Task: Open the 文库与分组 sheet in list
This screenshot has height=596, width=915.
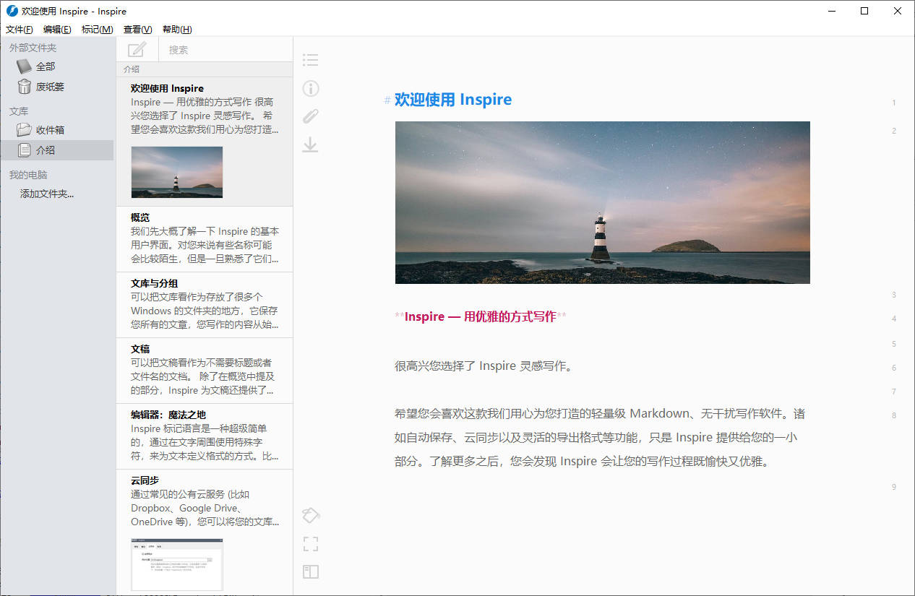Action: click(205, 305)
